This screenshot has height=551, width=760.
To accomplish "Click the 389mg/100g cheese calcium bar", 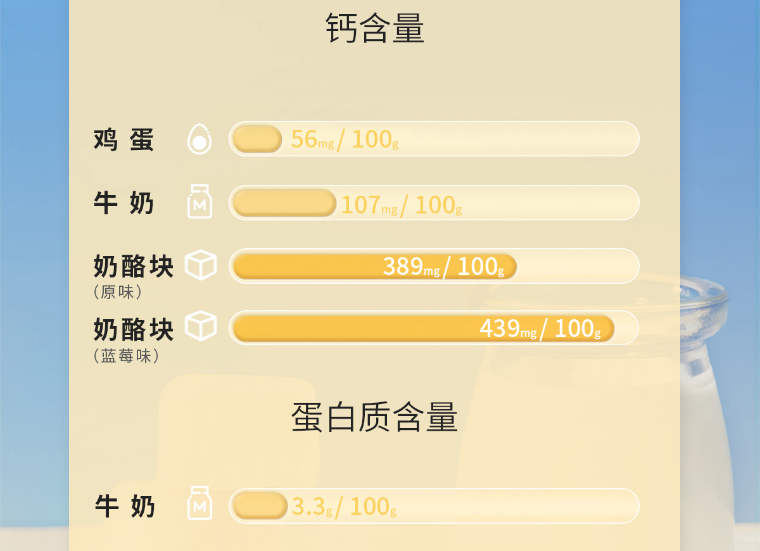I will coord(434,266).
